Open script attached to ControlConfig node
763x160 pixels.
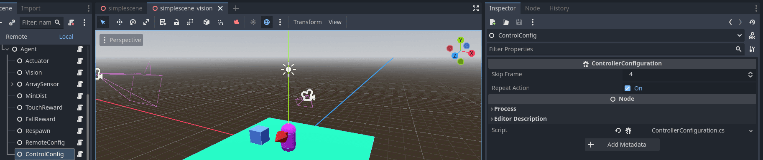point(80,154)
